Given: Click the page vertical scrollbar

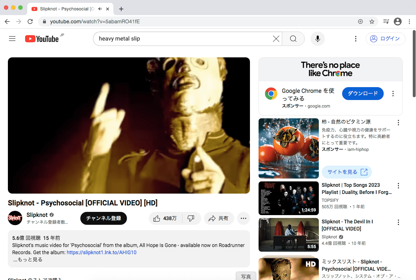Looking at the screenshot, I should coord(414,64).
